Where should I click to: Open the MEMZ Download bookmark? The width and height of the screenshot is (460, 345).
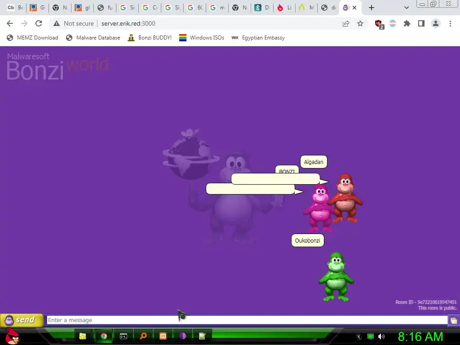pos(32,38)
